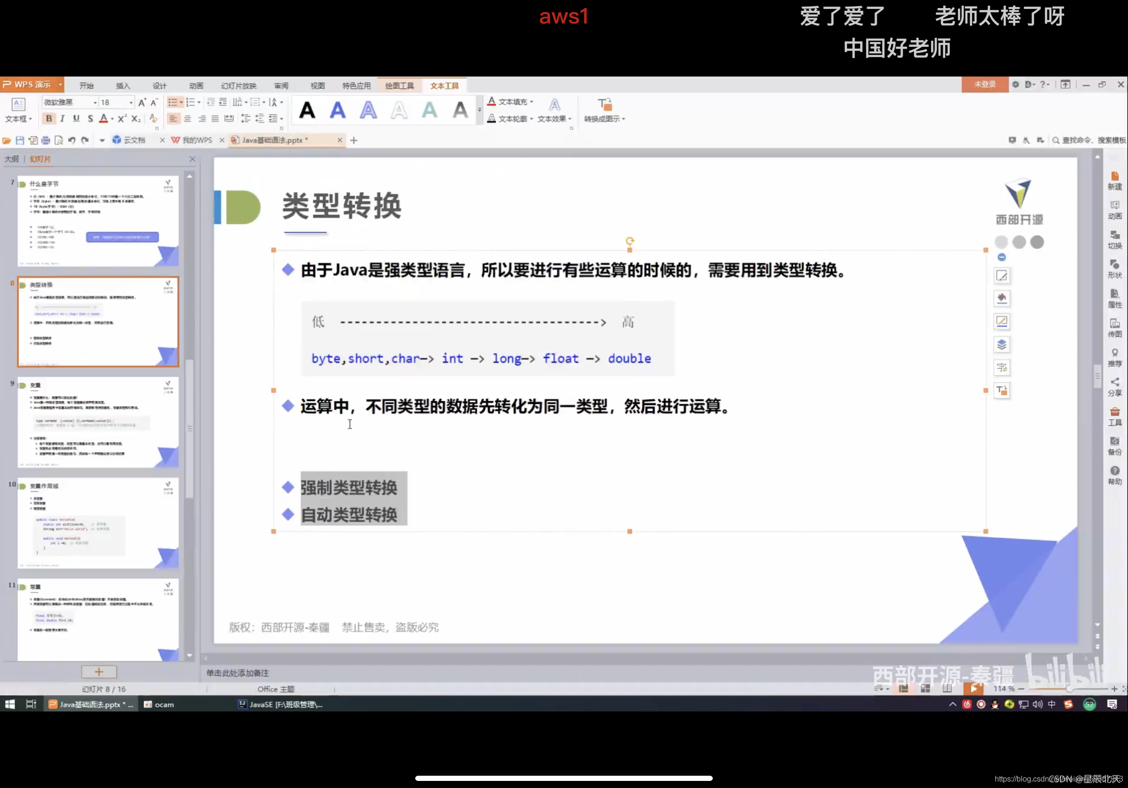
Task: Click the add new slide plus button
Action: [99, 672]
